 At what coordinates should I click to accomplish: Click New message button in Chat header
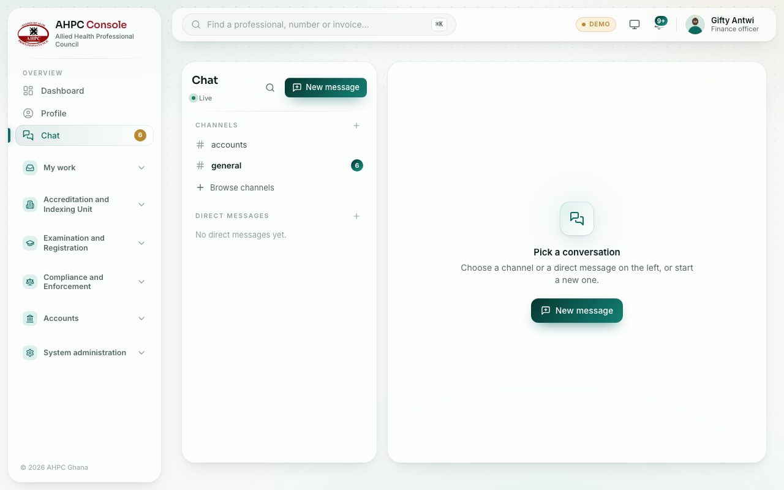click(x=326, y=88)
